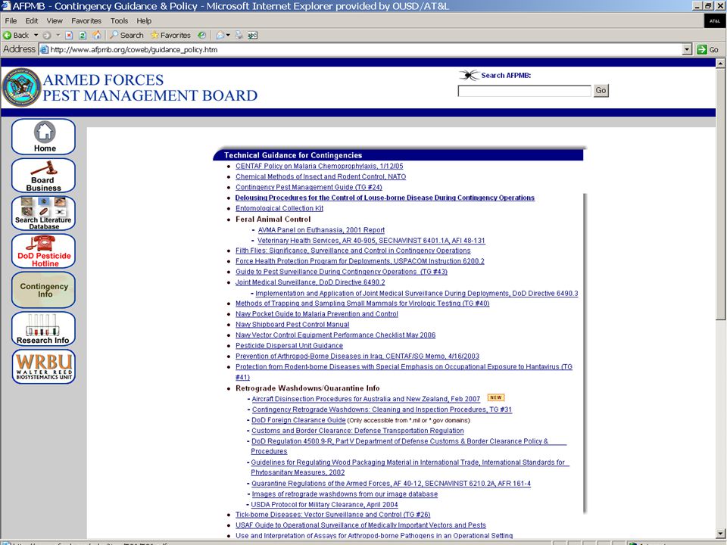Open CENTAF Policy on Malaria Chemoprophylaxis link
This screenshot has width=727, height=545.
click(x=319, y=166)
